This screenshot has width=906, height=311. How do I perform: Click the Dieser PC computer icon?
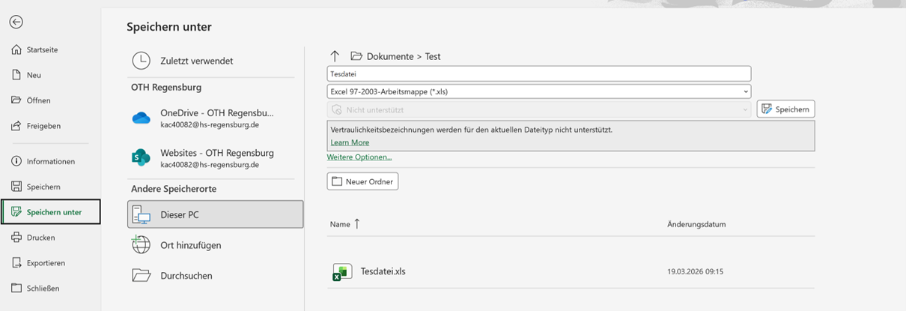pos(142,214)
